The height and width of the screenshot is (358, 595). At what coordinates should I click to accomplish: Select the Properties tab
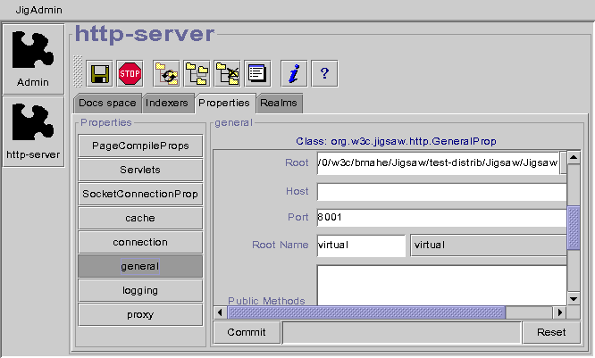[x=224, y=104]
